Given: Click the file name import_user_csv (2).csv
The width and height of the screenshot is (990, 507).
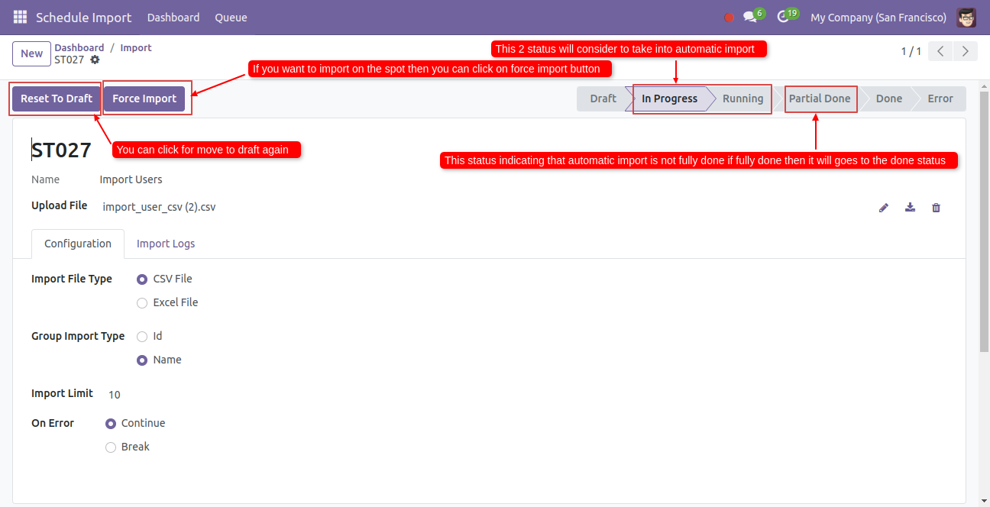Looking at the screenshot, I should [159, 207].
